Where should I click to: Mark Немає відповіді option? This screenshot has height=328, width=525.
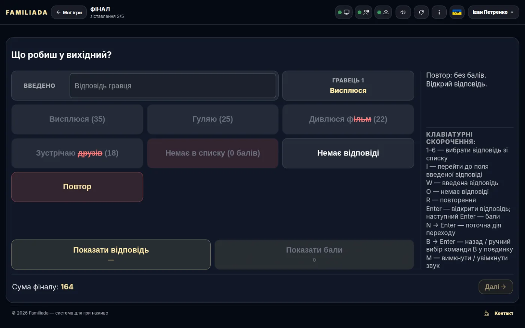[x=348, y=153]
